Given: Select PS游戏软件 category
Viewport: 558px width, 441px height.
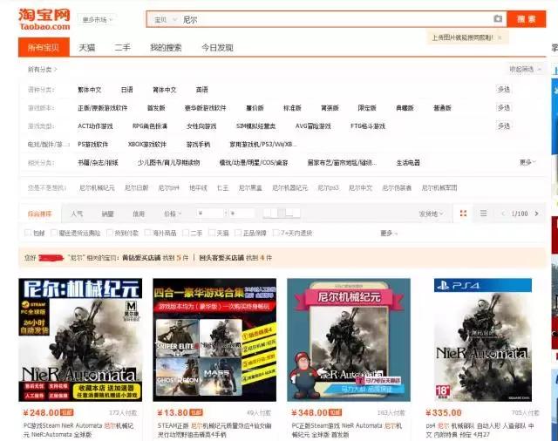Looking at the screenshot, I should [92, 145].
